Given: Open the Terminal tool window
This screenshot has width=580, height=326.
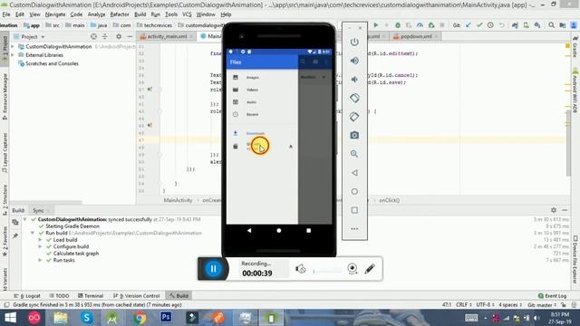Looking at the screenshot, I should (91, 296).
